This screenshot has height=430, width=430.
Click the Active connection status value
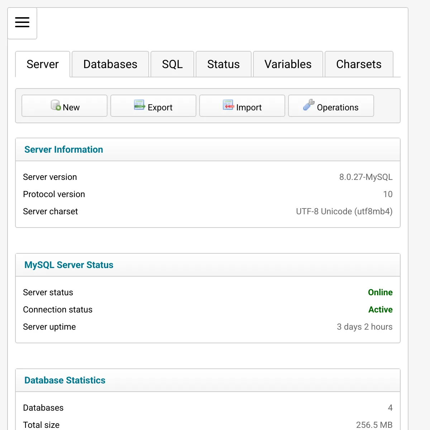coord(381,310)
